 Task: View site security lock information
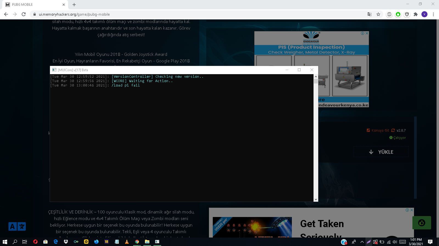(35, 14)
